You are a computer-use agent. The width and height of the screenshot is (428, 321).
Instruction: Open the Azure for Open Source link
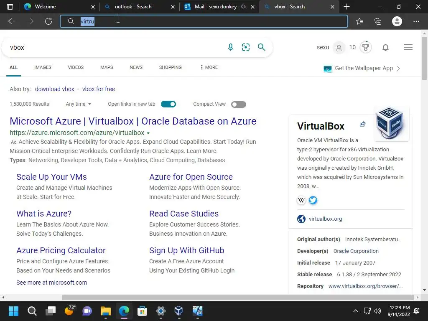pos(191,177)
